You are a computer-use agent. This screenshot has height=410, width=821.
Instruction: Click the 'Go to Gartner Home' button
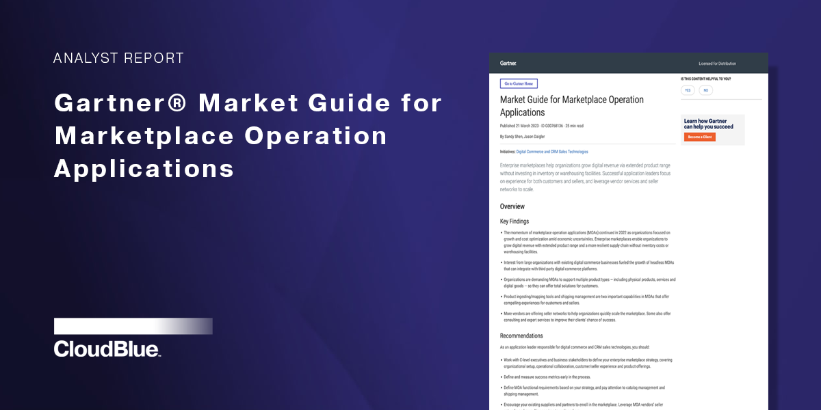(x=519, y=83)
